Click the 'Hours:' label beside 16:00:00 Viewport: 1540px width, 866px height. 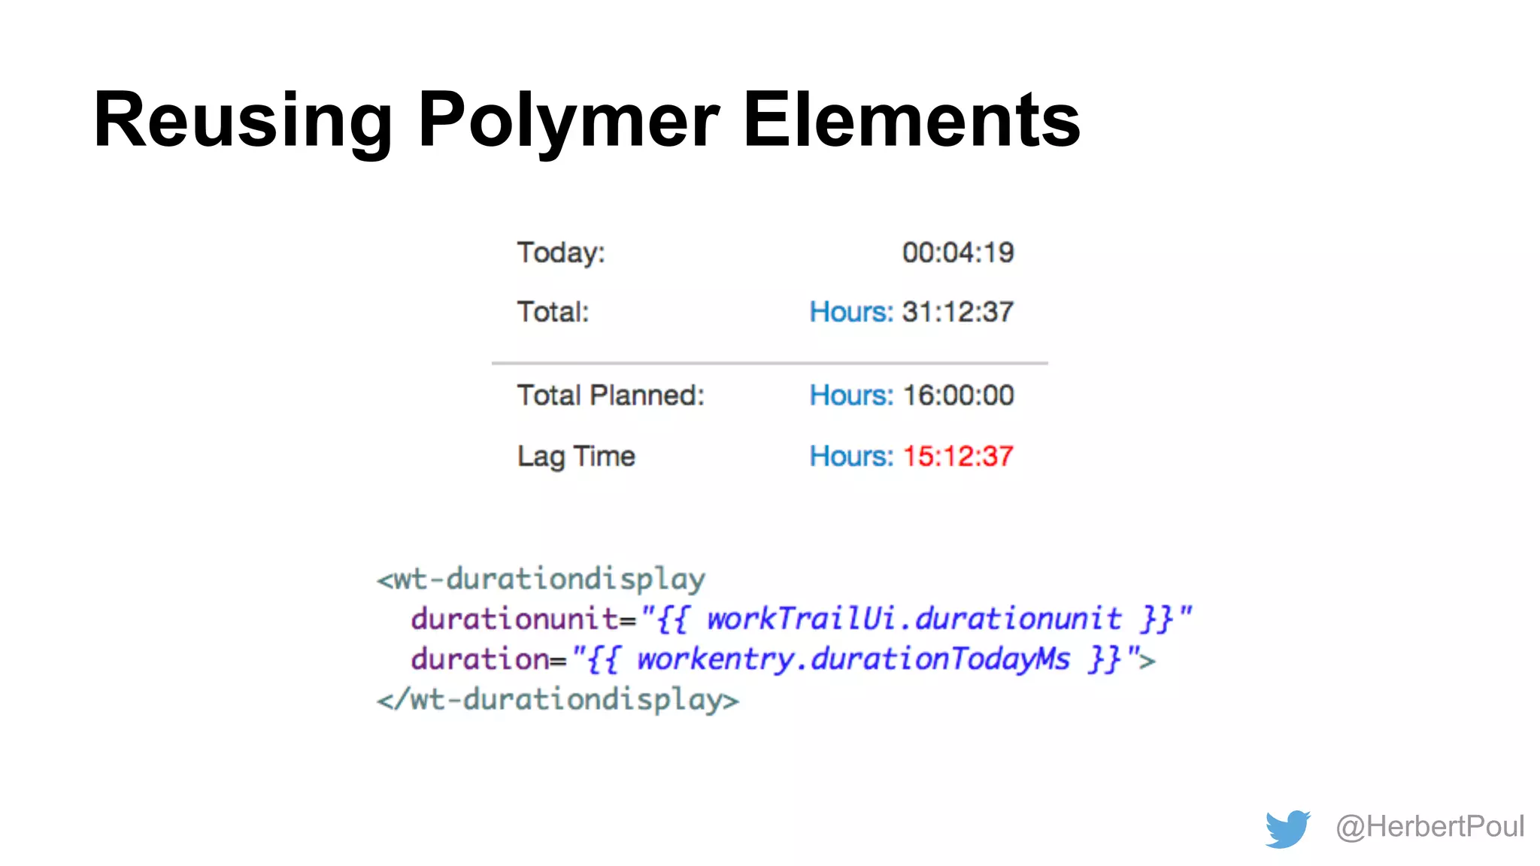tap(851, 395)
